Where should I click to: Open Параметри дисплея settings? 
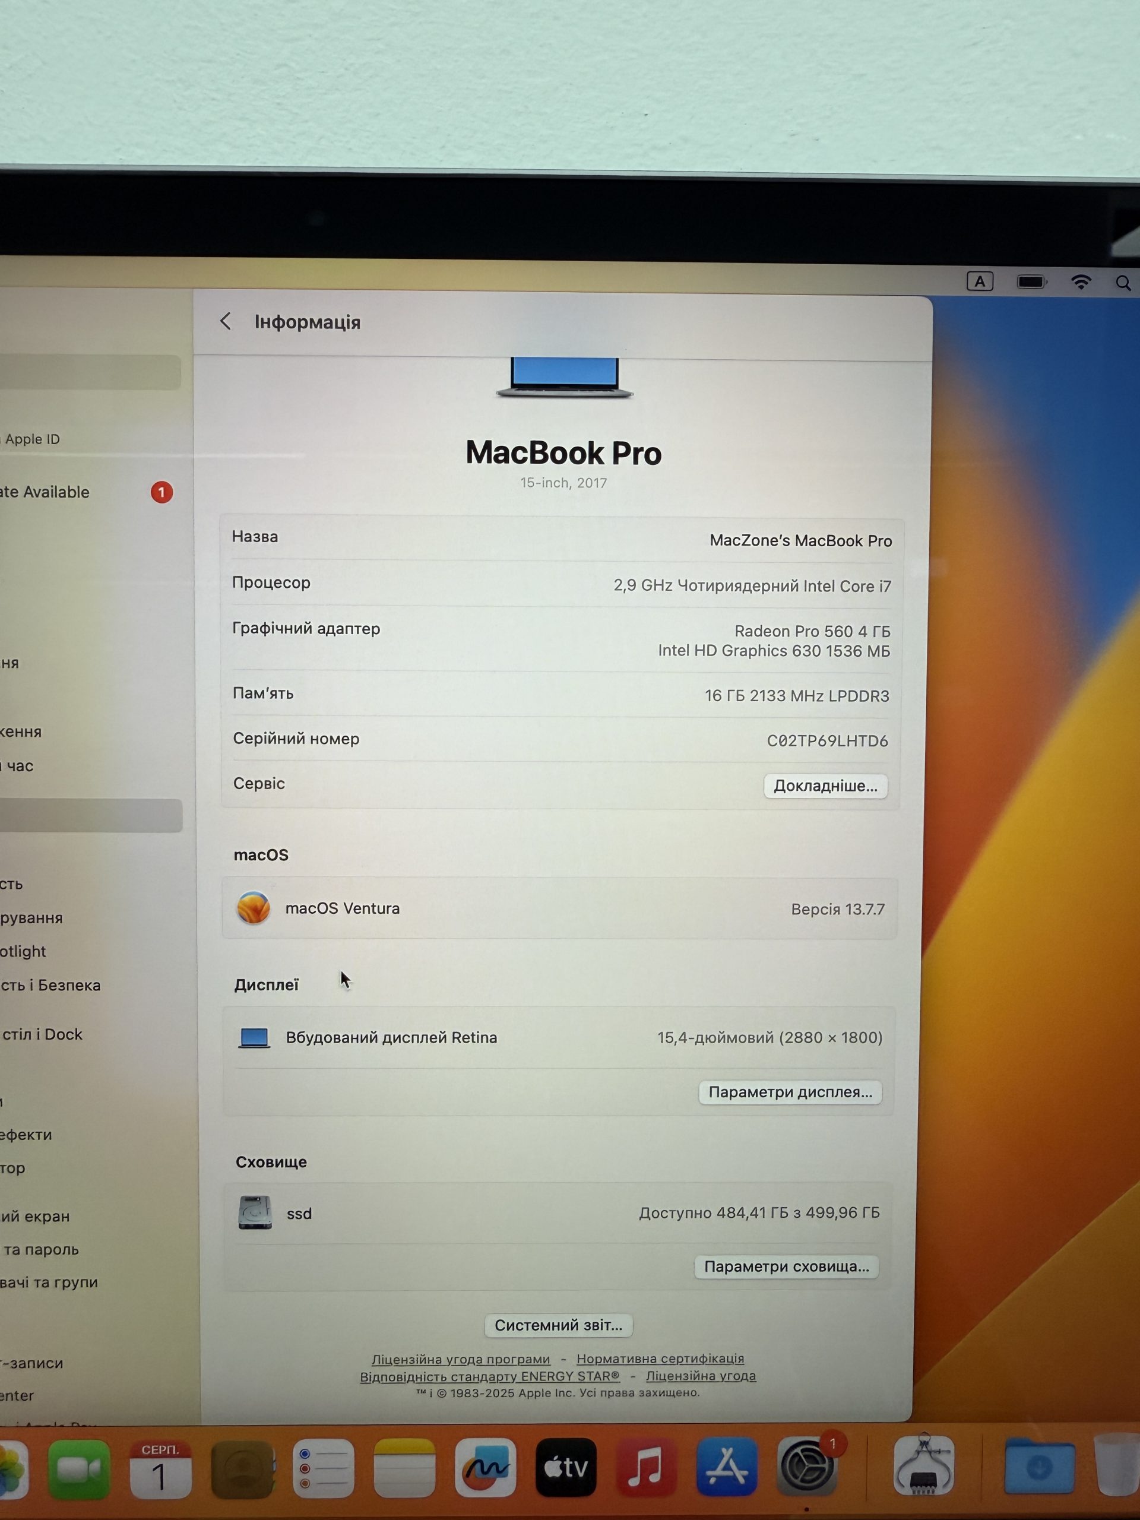click(790, 1092)
